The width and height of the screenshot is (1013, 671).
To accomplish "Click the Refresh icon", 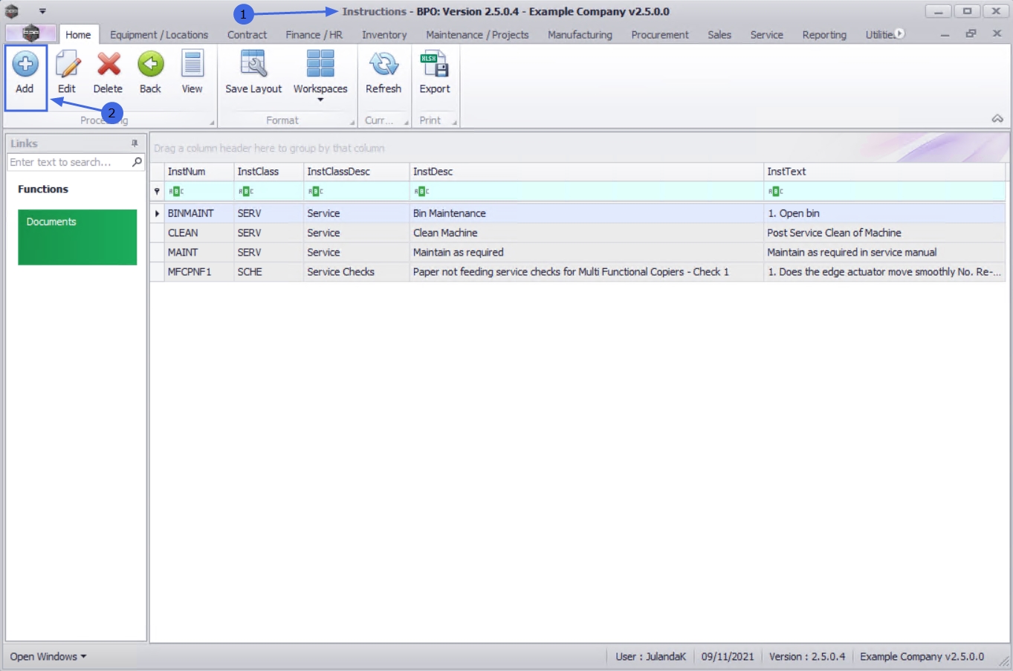I will (x=383, y=65).
